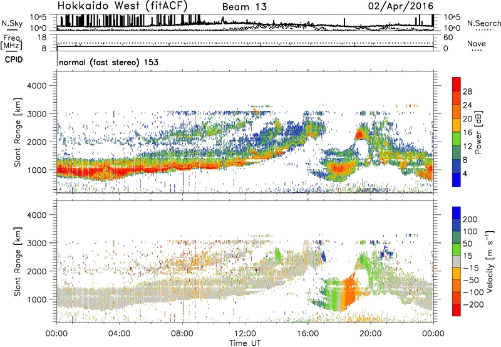Click the '3000' slant range label in velocity panel
The width and height of the screenshot is (501, 347).
(x=37, y=243)
